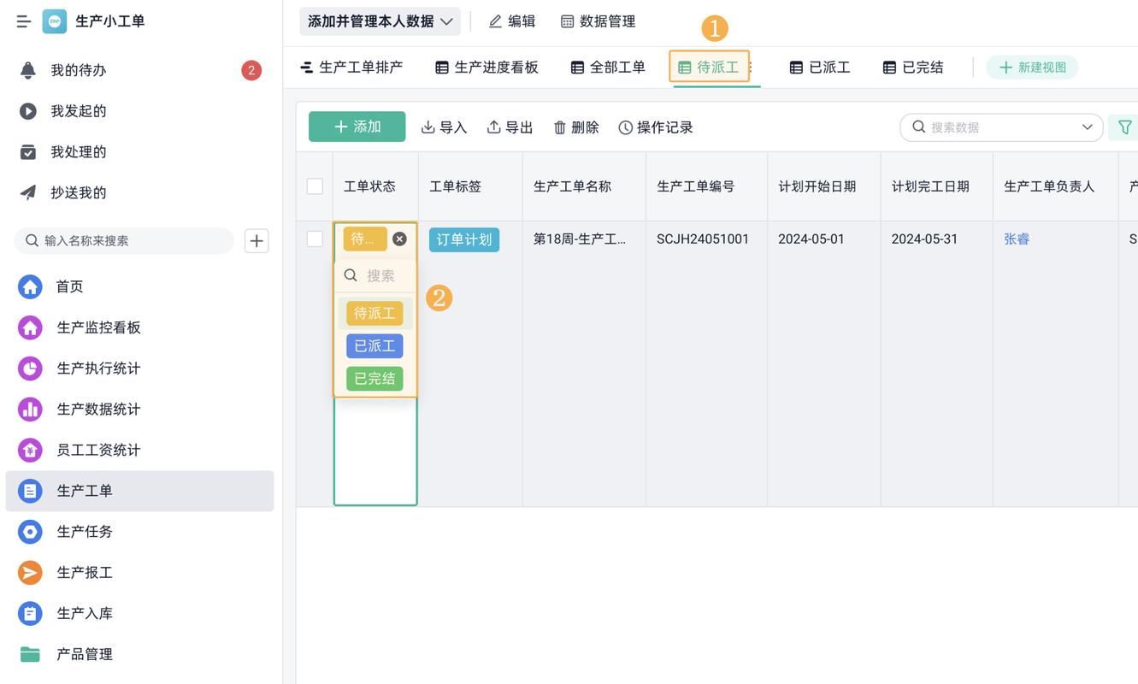Open 生产监控看板 icon
The image size is (1138, 684).
[30, 327]
